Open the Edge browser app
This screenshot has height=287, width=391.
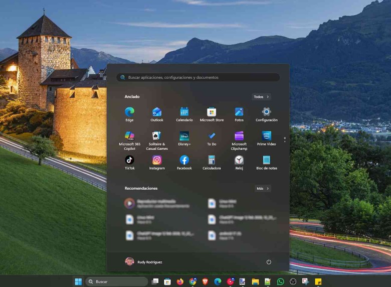pos(129,112)
